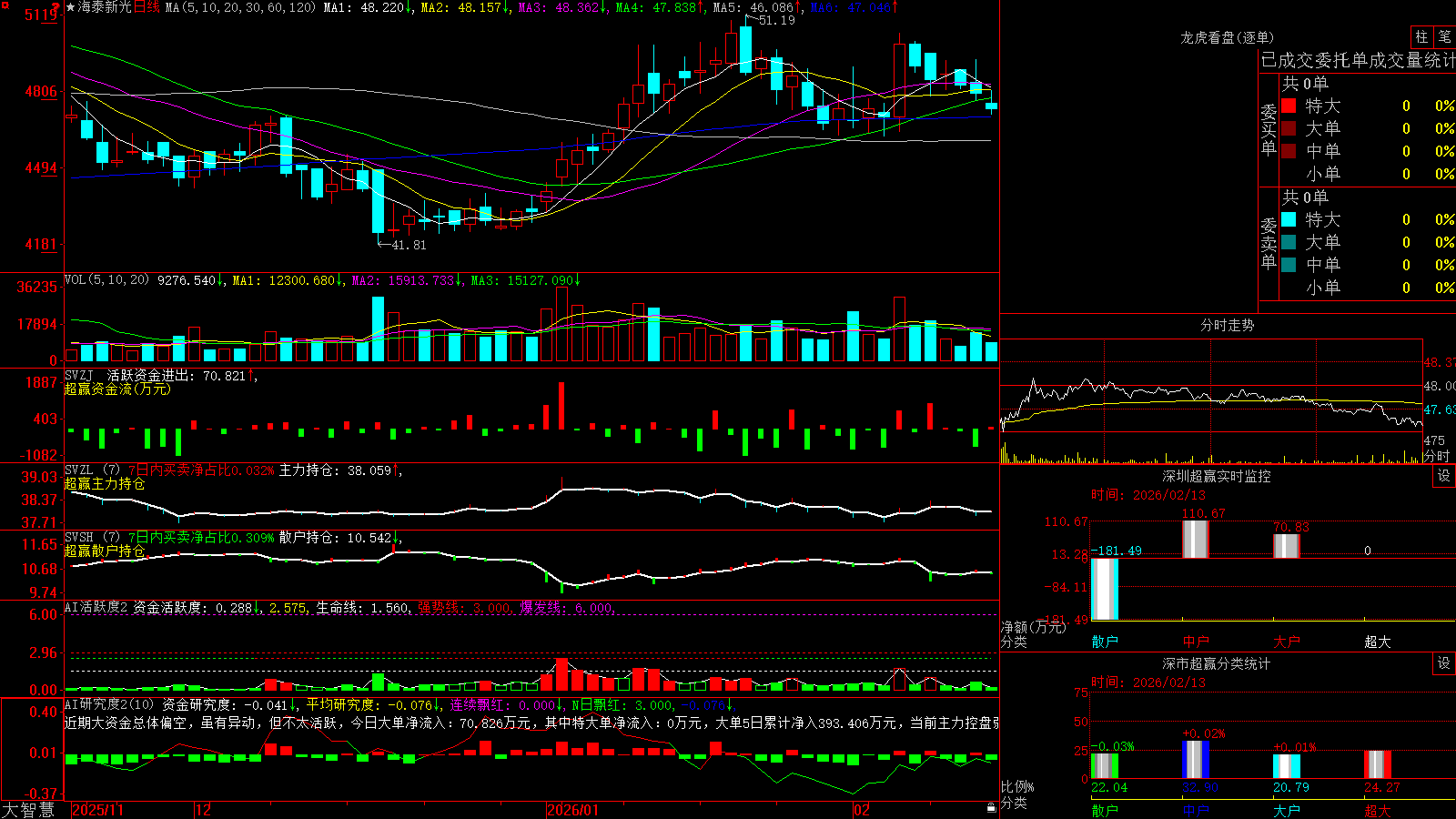Select the teal 中单 sell-order swatch

pyautogui.click(x=1289, y=265)
